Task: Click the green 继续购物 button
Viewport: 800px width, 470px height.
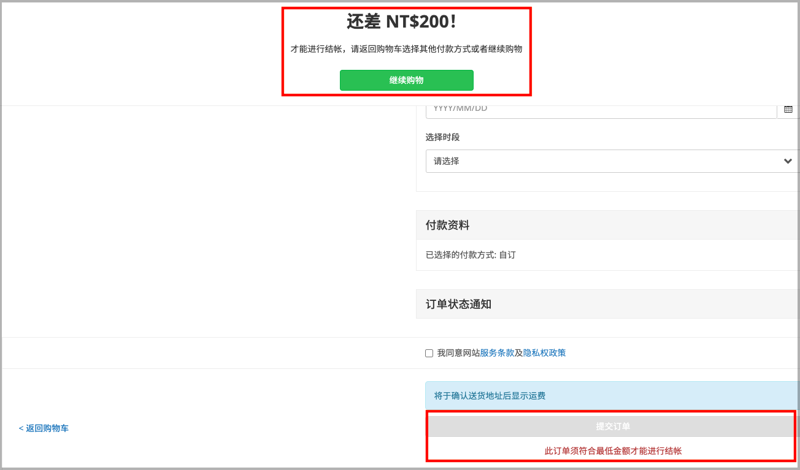Action: click(x=406, y=80)
